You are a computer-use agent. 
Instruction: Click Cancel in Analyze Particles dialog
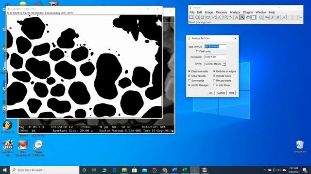(221, 93)
